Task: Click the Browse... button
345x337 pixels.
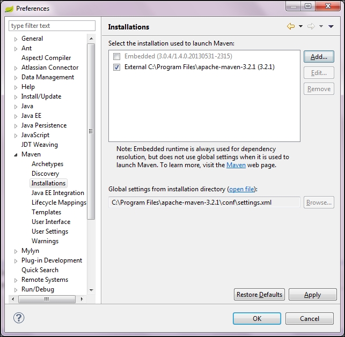Action: pos(319,203)
